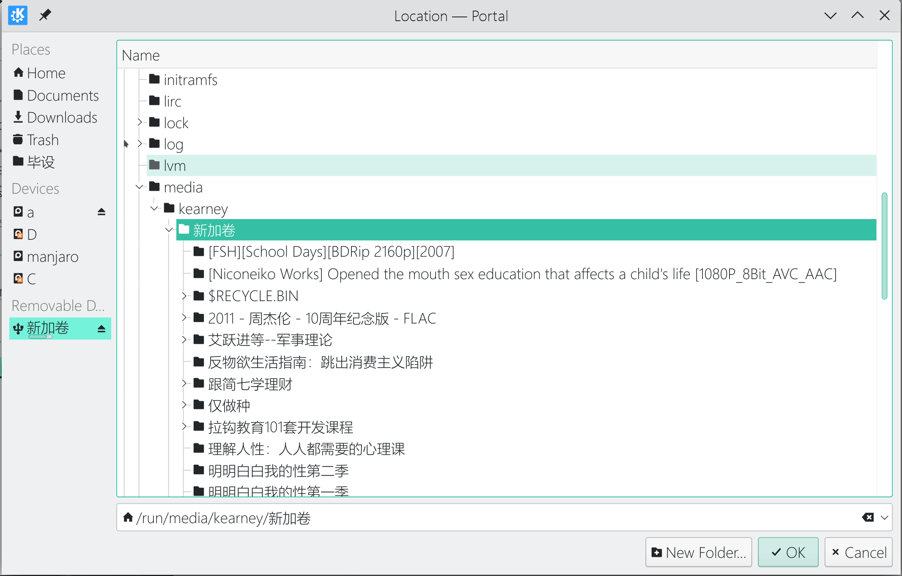Select the lvm folder row

[511, 165]
